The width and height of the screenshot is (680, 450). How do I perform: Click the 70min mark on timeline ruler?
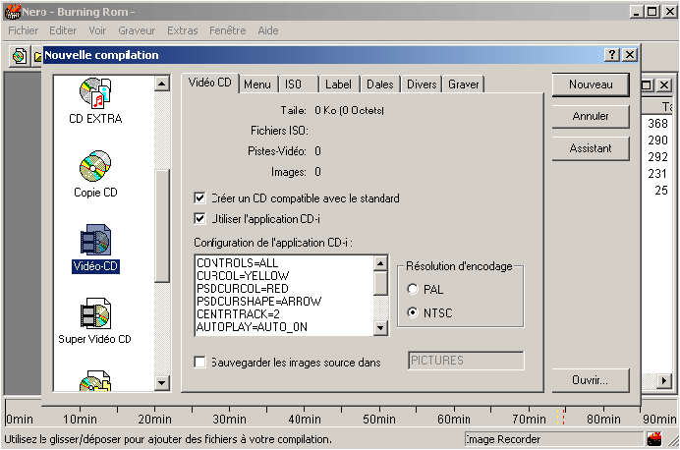pos(529,419)
